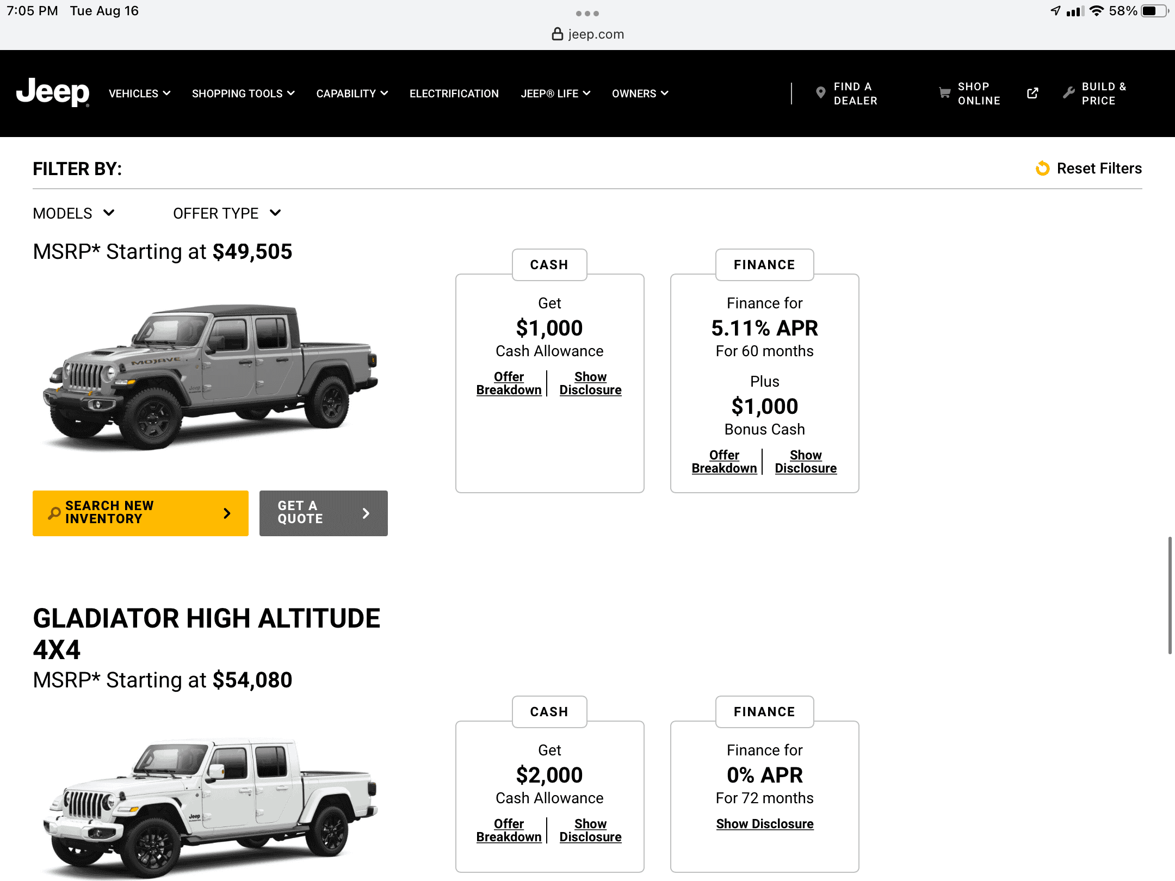This screenshot has height=881, width=1175.
Task: Click the FINANCE tab above 5.11% APR
Action: [764, 265]
